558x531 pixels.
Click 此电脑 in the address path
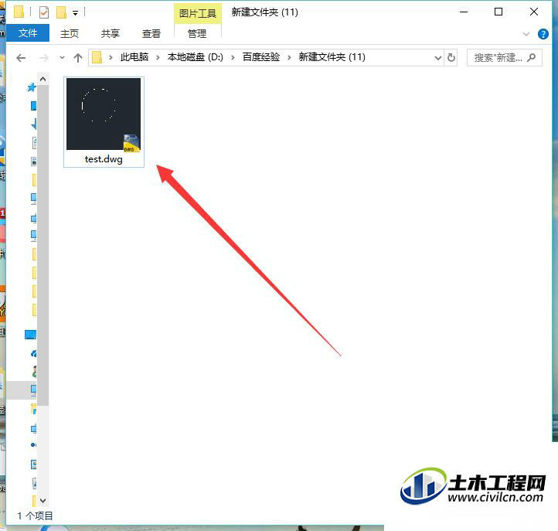point(134,57)
